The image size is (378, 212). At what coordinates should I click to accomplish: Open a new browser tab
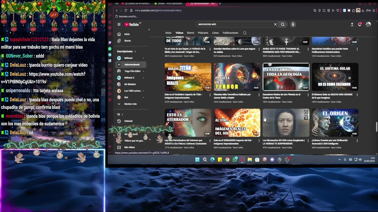click(220, 4)
